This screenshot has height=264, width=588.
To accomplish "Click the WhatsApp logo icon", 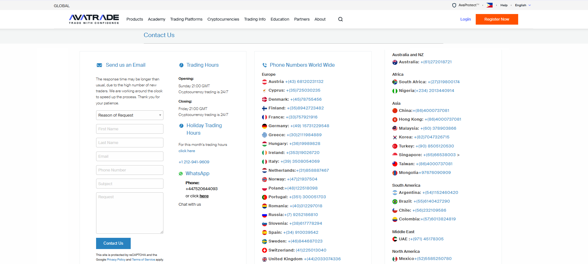I will pyautogui.click(x=181, y=174).
